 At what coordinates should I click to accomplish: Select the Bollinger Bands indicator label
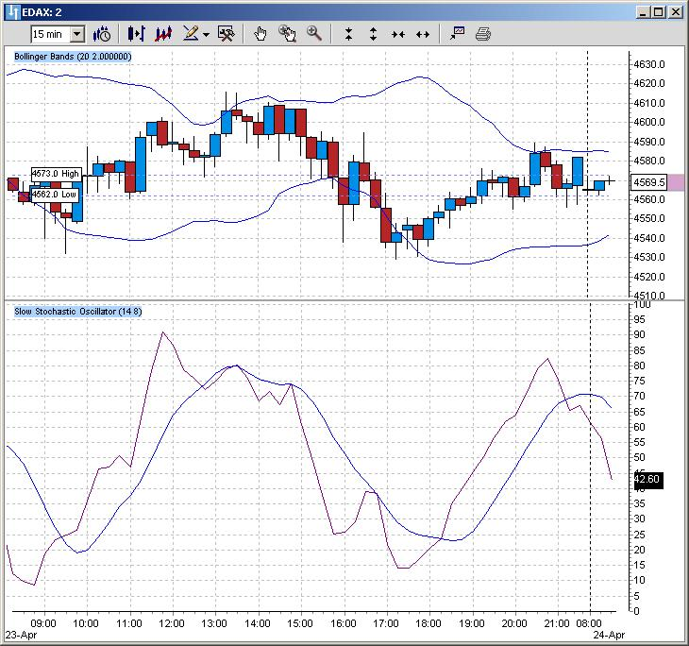[x=73, y=57]
